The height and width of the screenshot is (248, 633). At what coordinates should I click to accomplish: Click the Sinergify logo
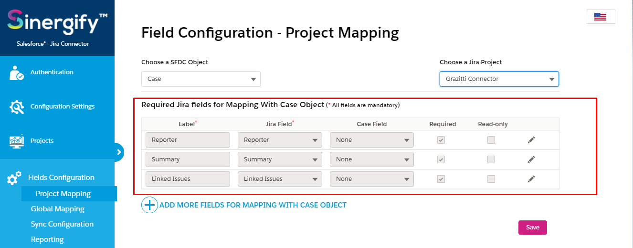[57, 23]
